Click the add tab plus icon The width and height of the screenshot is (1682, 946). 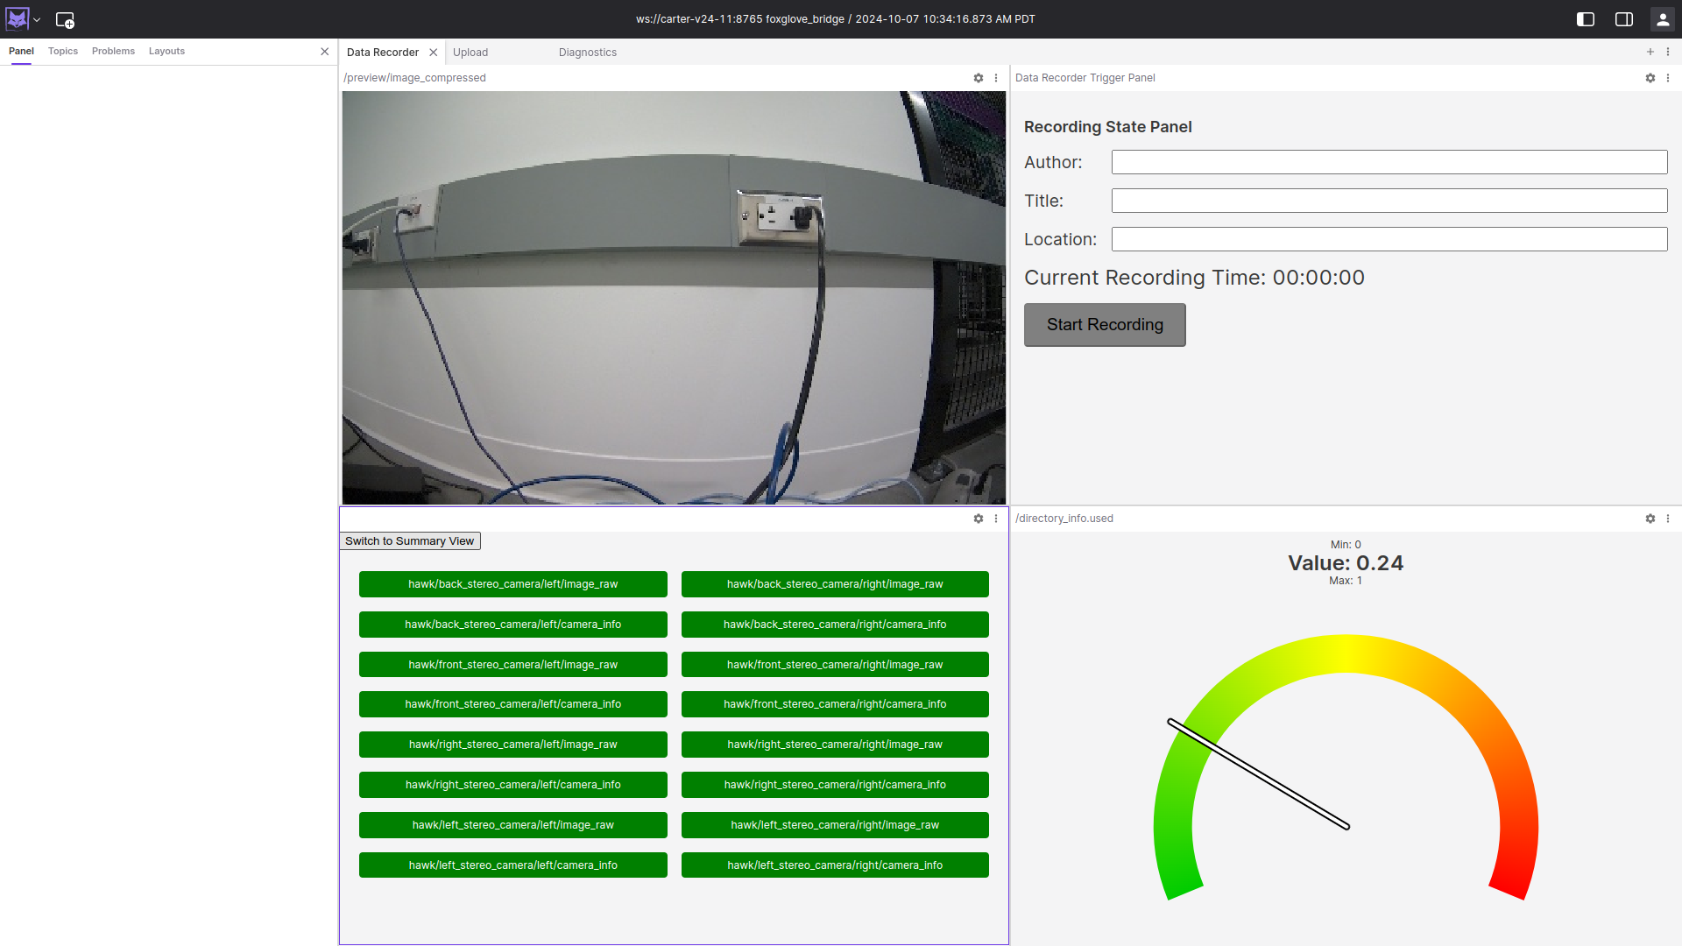(1650, 52)
